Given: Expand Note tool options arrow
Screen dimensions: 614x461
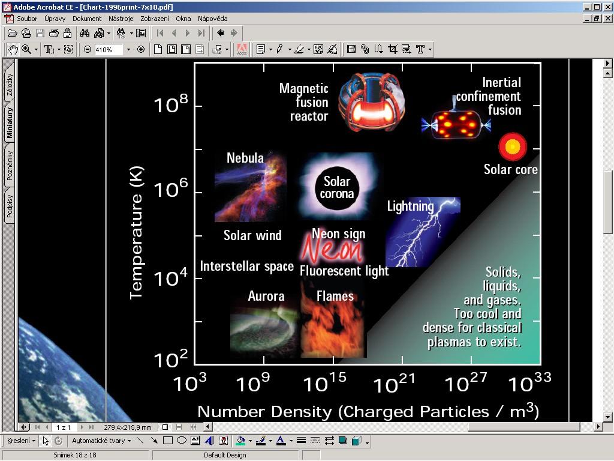Looking at the screenshot, I should click(x=270, y=50).
